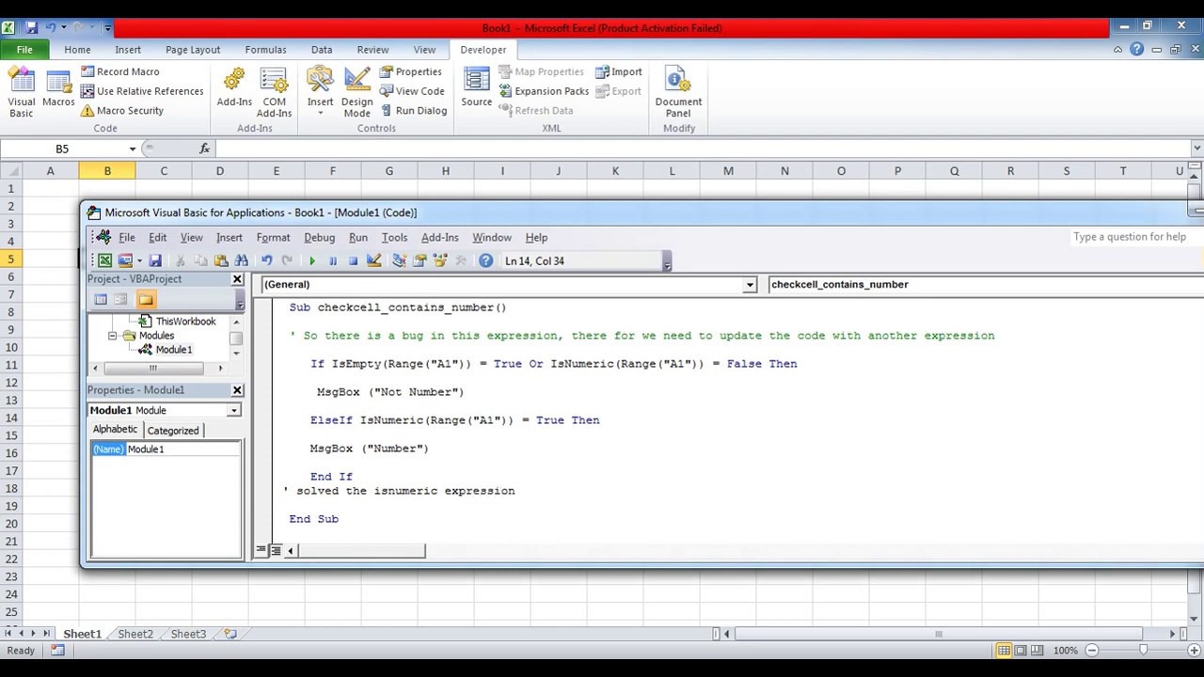Open control Properties in ribbon

click(x=410, y=71)
